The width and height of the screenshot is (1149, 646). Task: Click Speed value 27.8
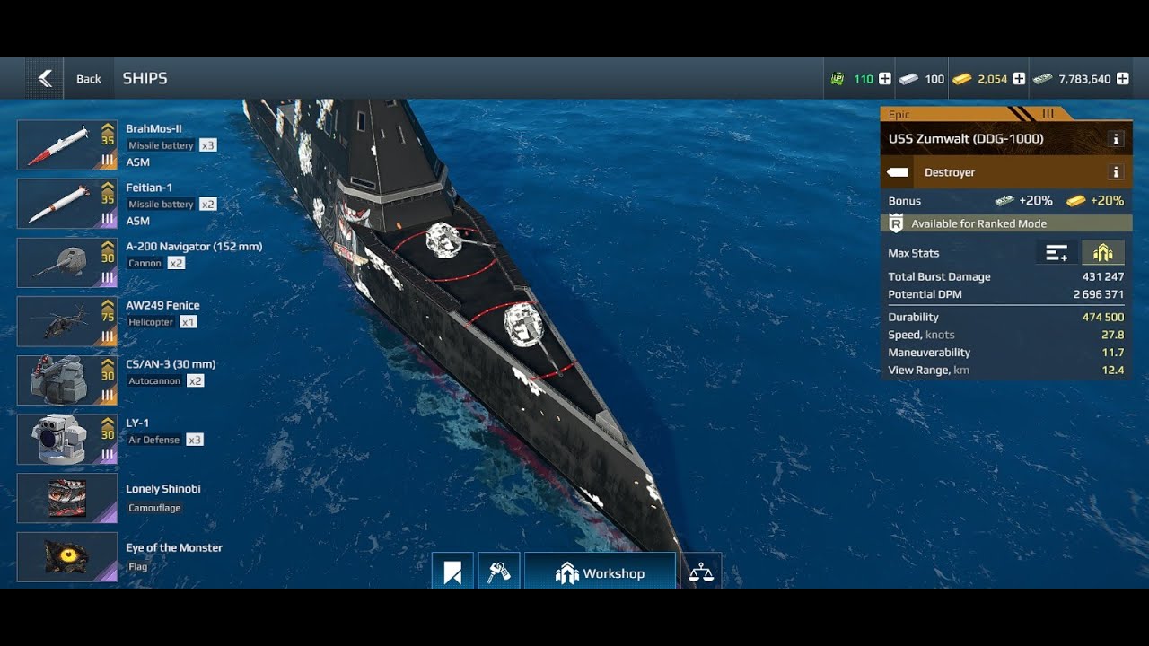click(1113, 335)
